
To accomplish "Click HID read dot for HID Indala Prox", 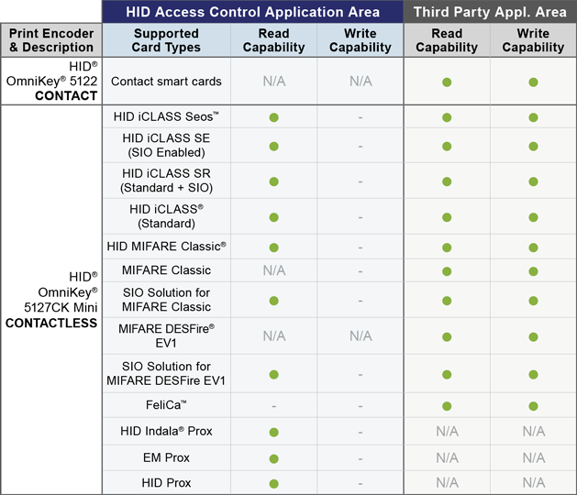I will click(x=273, y=432).
